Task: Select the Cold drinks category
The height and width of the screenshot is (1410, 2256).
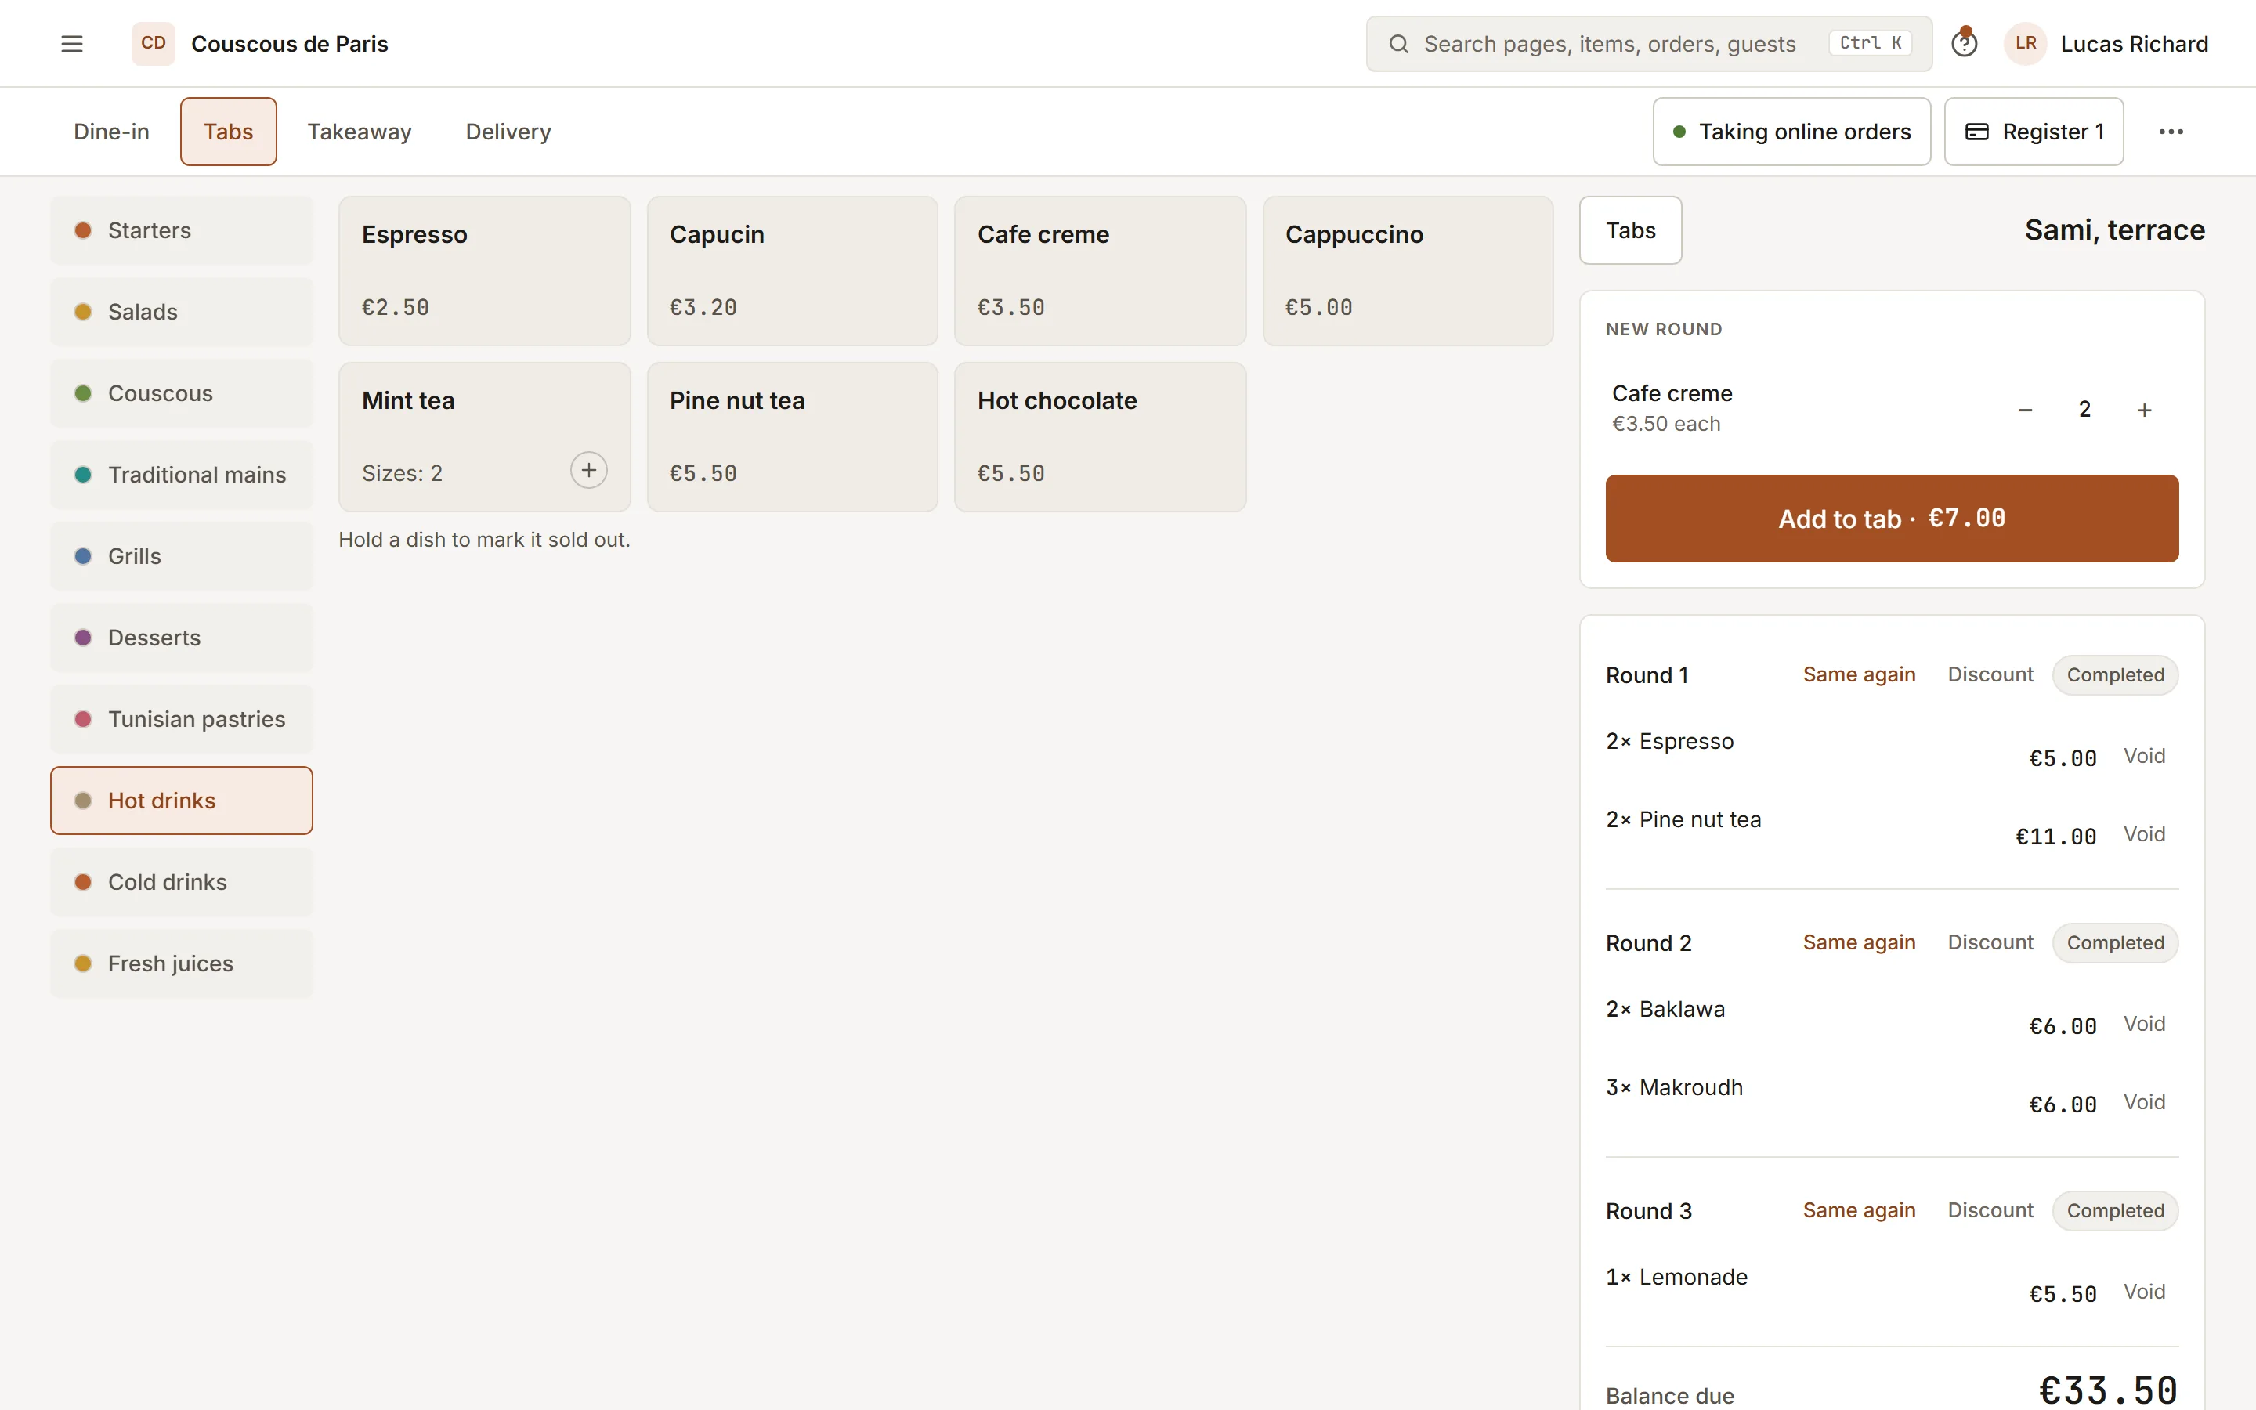Action: click(x=182, y=882)
